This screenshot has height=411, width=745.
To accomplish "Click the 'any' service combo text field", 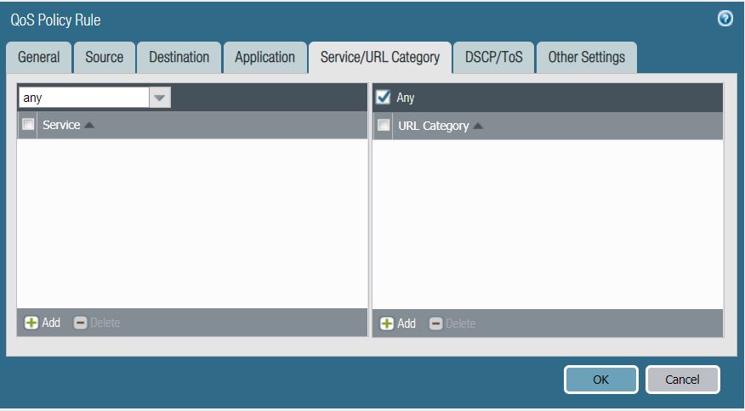I will tap(84, 98).
